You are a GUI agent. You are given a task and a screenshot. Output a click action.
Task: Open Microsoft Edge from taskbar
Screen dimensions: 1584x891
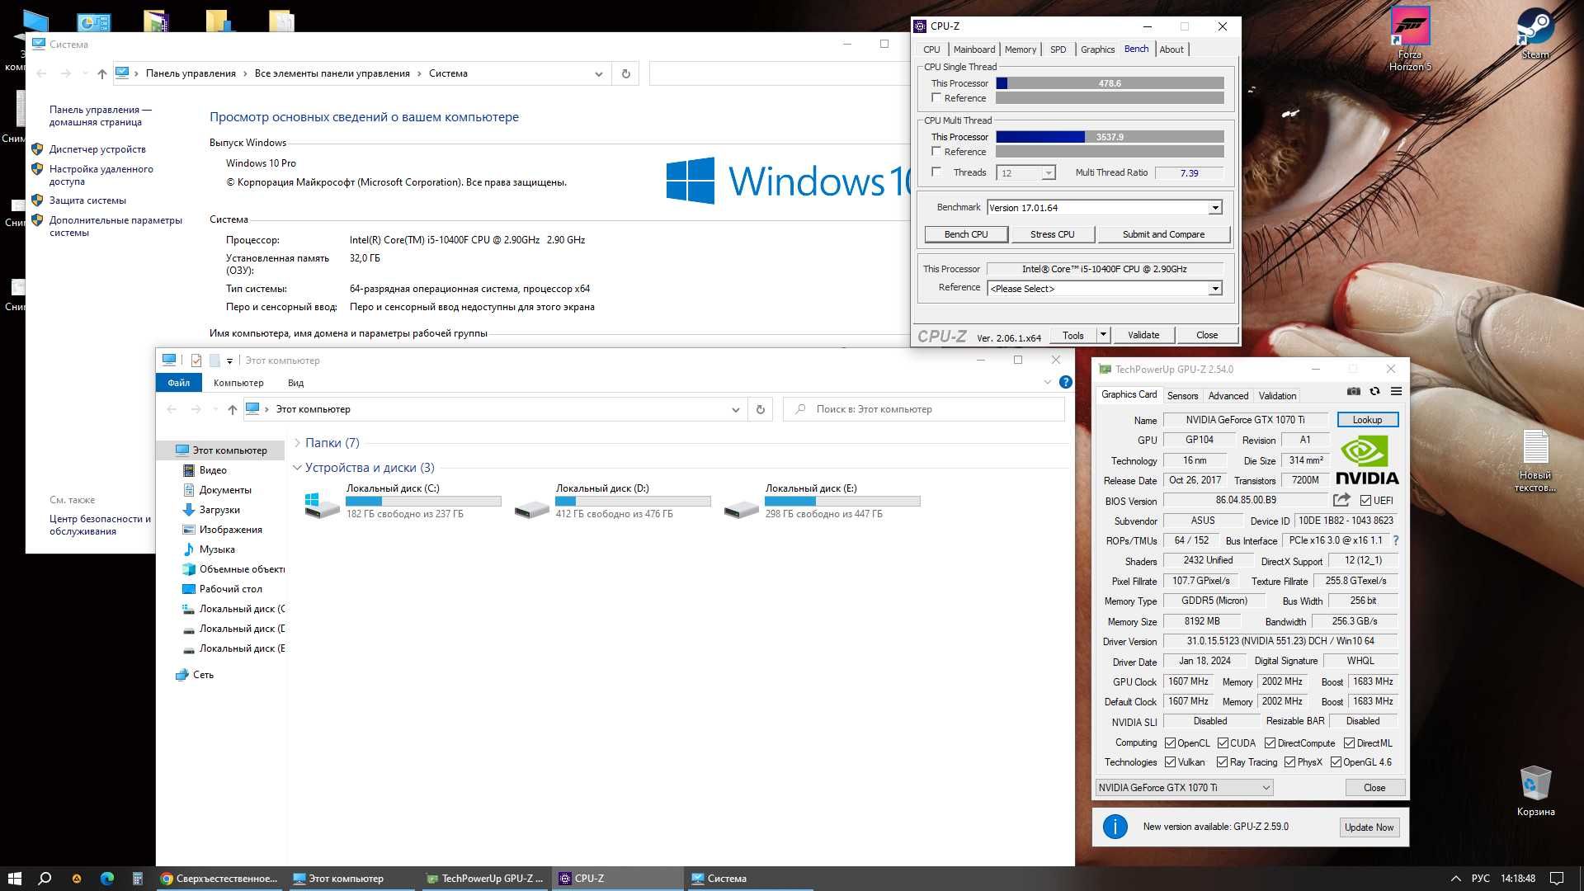click(x=107, y=879)
